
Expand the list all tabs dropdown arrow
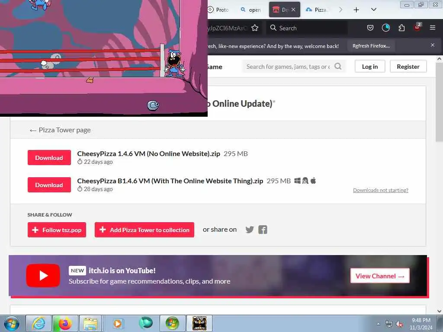click(373, 10)
